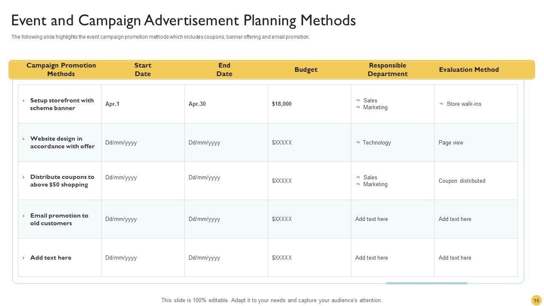This screenshot has width=544, height=306.
Task: Click the Apr.1 start date cell
Action: point(112,104)
